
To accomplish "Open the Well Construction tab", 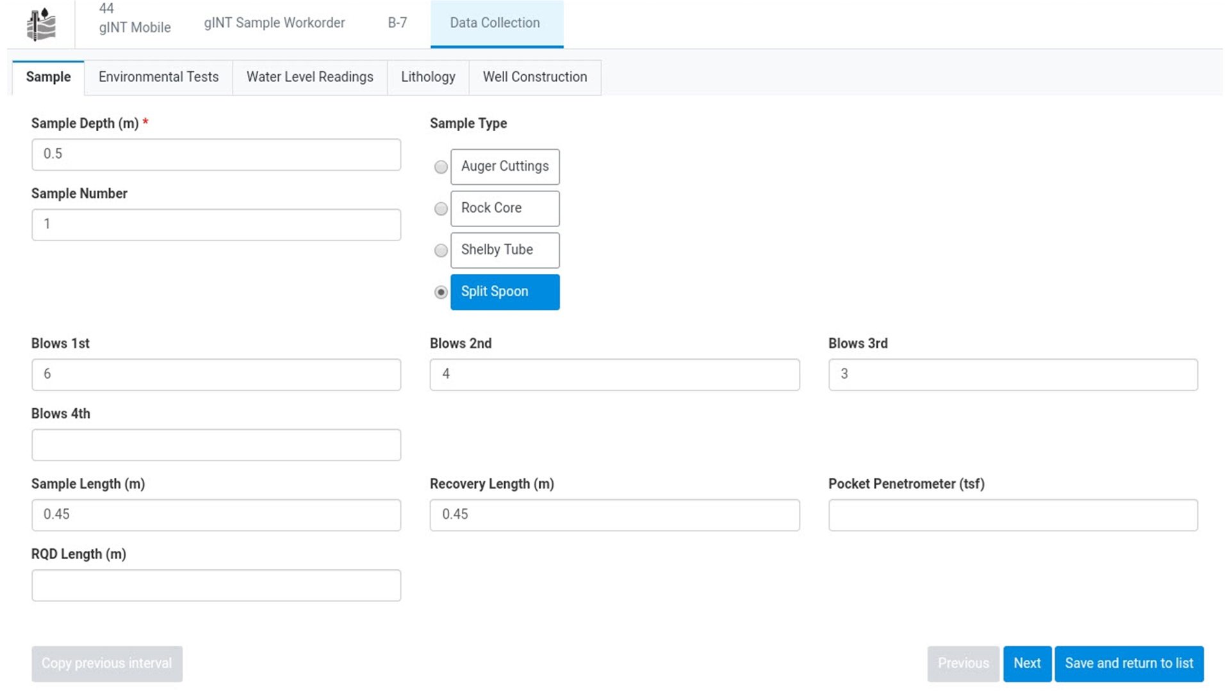I will (x=534, y=77).
